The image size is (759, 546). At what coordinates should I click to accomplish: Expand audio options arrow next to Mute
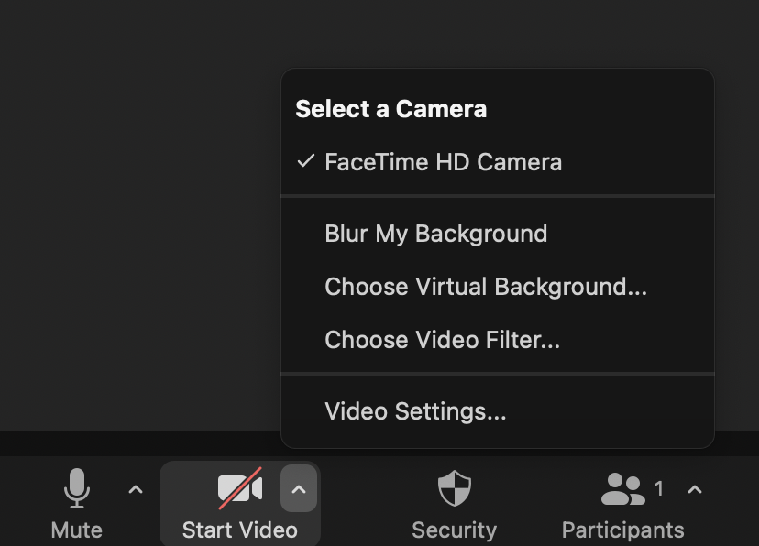click(x=136, y=489)
